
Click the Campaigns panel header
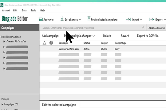pyautogui.click(x=20, y=28)
